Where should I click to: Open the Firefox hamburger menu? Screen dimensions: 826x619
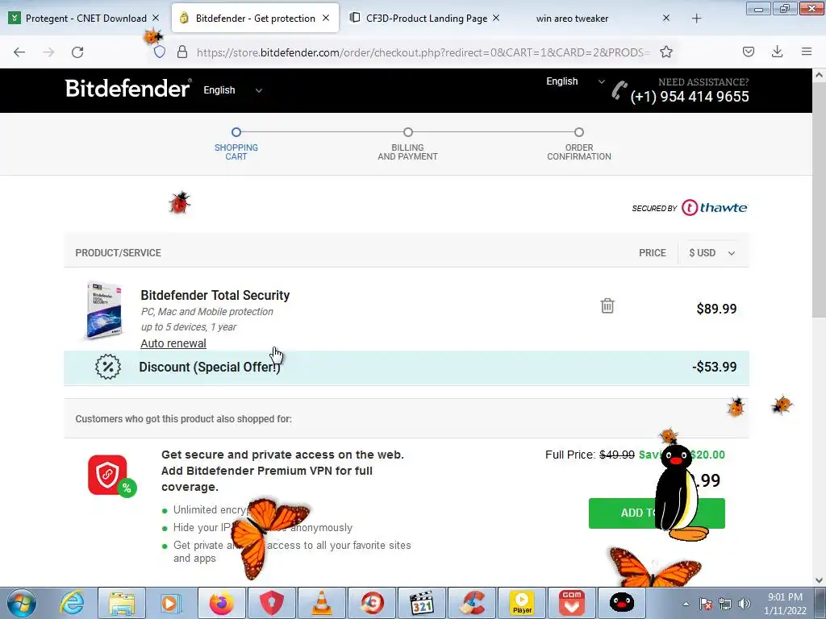(806, 52)
